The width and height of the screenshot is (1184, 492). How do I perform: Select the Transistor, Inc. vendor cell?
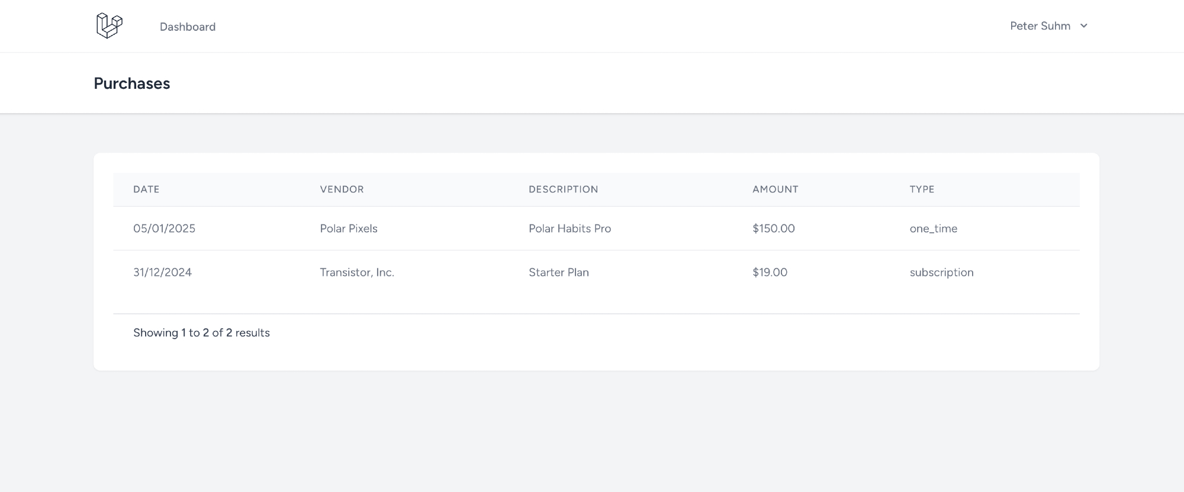click(x=357, y=272)
